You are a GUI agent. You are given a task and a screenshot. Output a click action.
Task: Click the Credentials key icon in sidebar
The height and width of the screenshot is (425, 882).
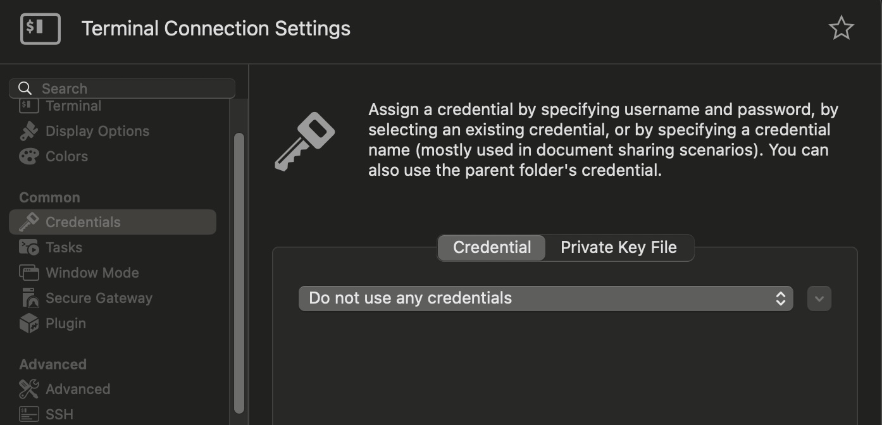click(29, 222)
